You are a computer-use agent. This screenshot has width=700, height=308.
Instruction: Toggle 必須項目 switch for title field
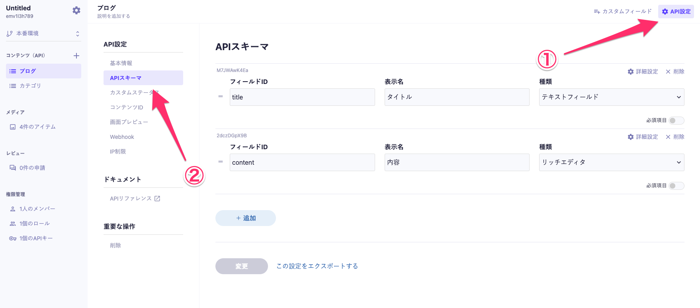point(677,121)
